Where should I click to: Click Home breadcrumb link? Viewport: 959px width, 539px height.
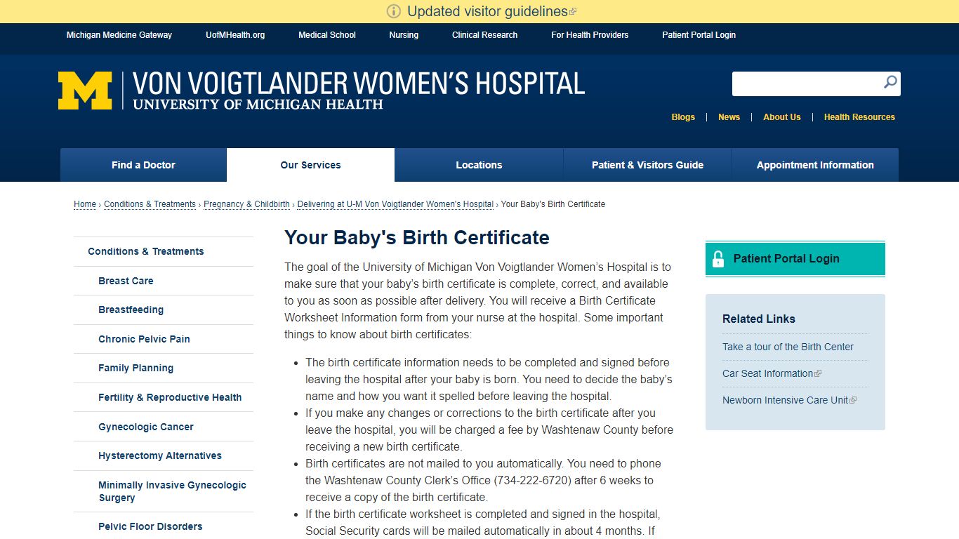pos(85,204)
